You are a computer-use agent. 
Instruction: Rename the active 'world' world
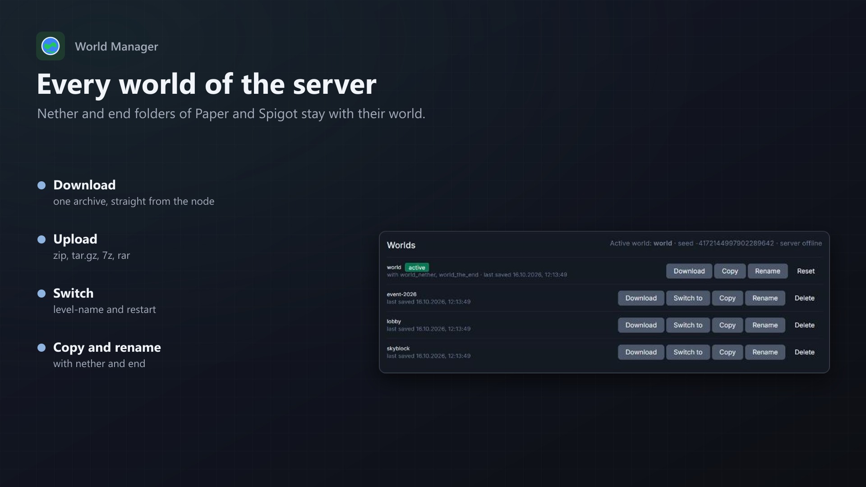point(767,271)
